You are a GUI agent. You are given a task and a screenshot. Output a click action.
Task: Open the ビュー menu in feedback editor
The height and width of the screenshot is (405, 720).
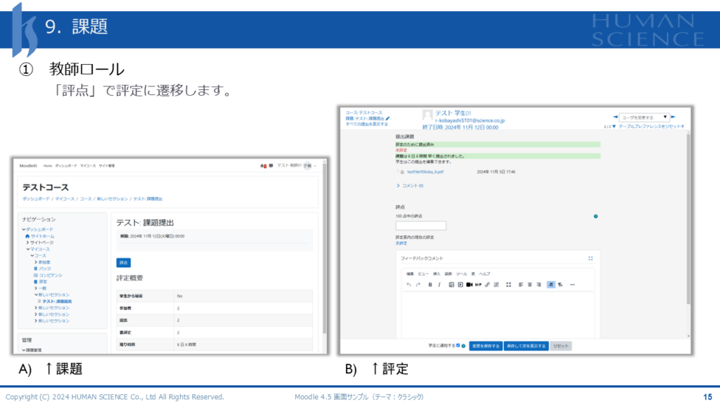423,274
